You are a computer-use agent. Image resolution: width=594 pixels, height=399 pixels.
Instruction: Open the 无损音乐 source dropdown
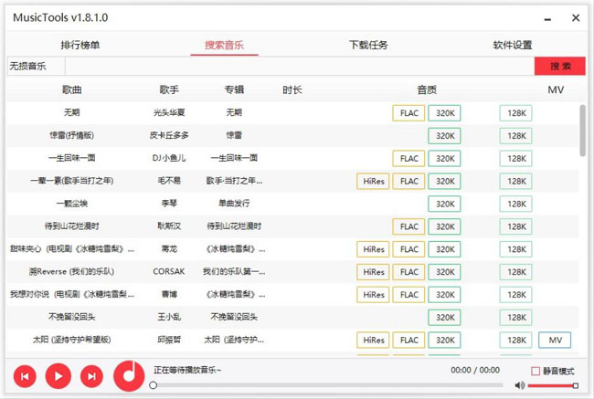(x=36, y=67)
